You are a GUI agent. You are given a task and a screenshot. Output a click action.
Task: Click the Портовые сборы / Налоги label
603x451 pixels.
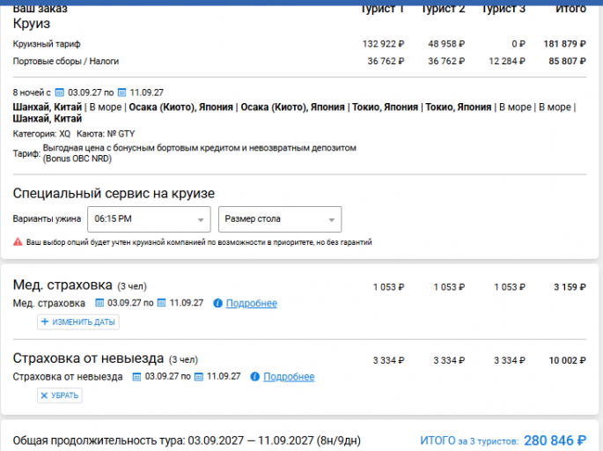coord(66,61)
